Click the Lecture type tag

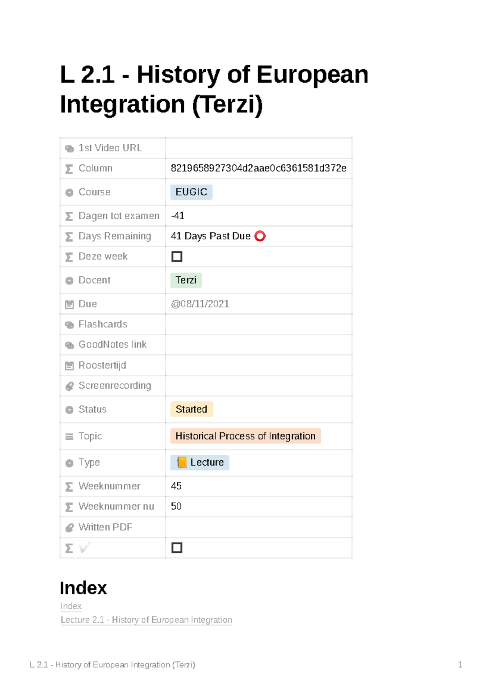coord(200,463)
